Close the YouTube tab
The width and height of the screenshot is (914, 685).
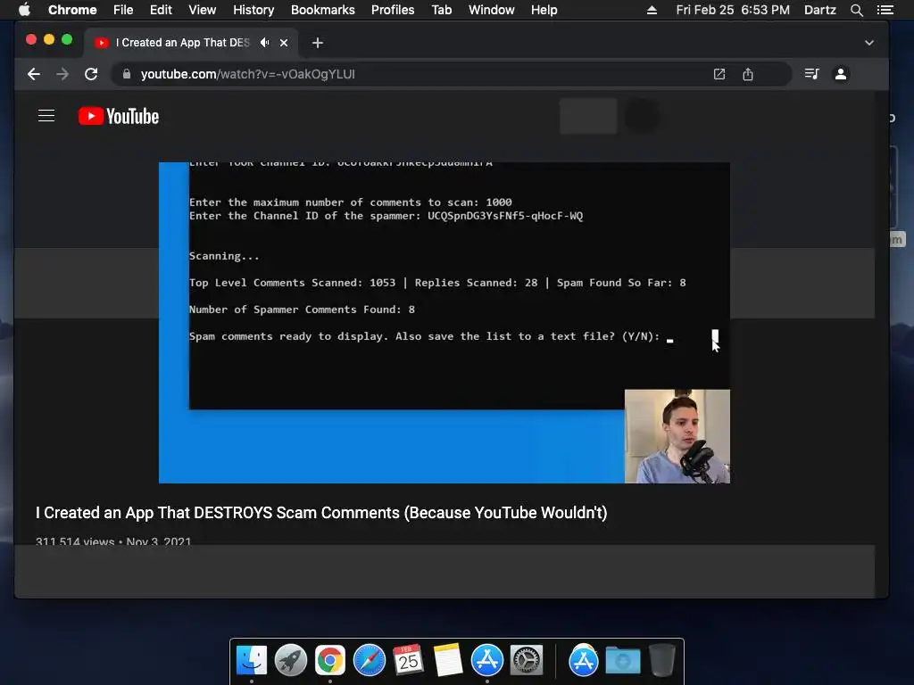tap(284, 43)
